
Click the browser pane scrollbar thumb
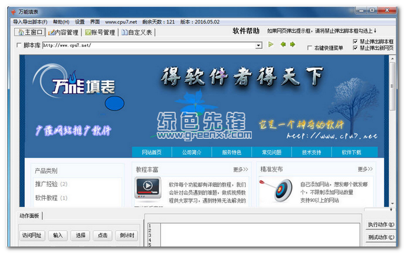pyautogui.click(x=392, y=86)
